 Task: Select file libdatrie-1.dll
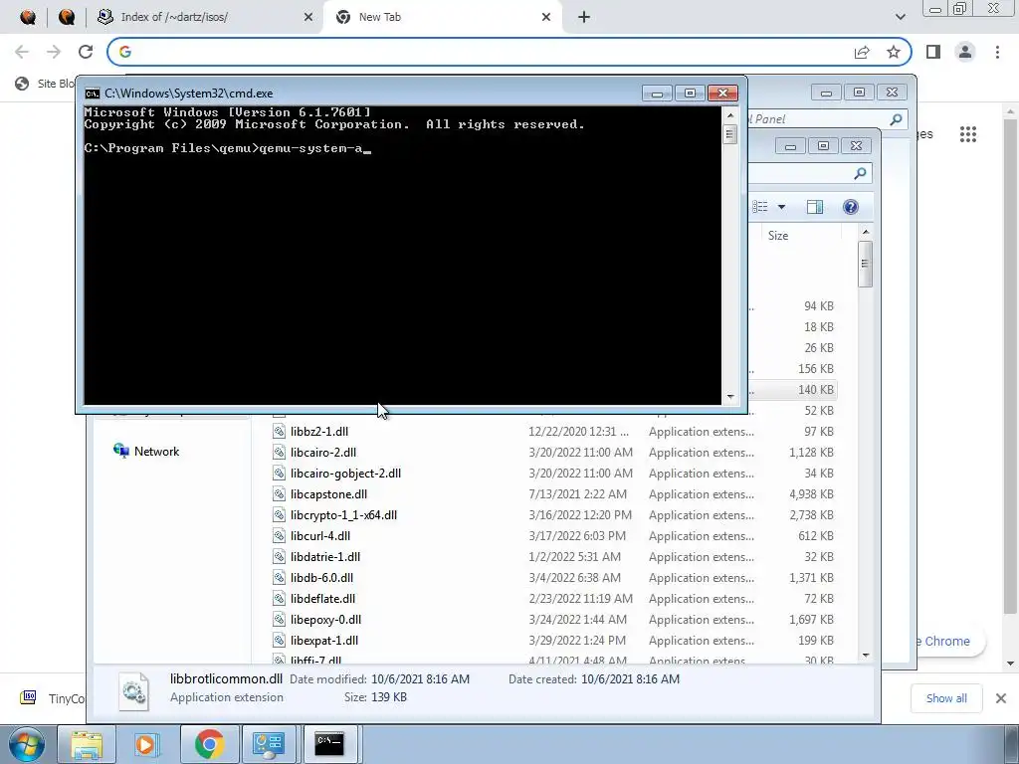(x=325, y=557)
